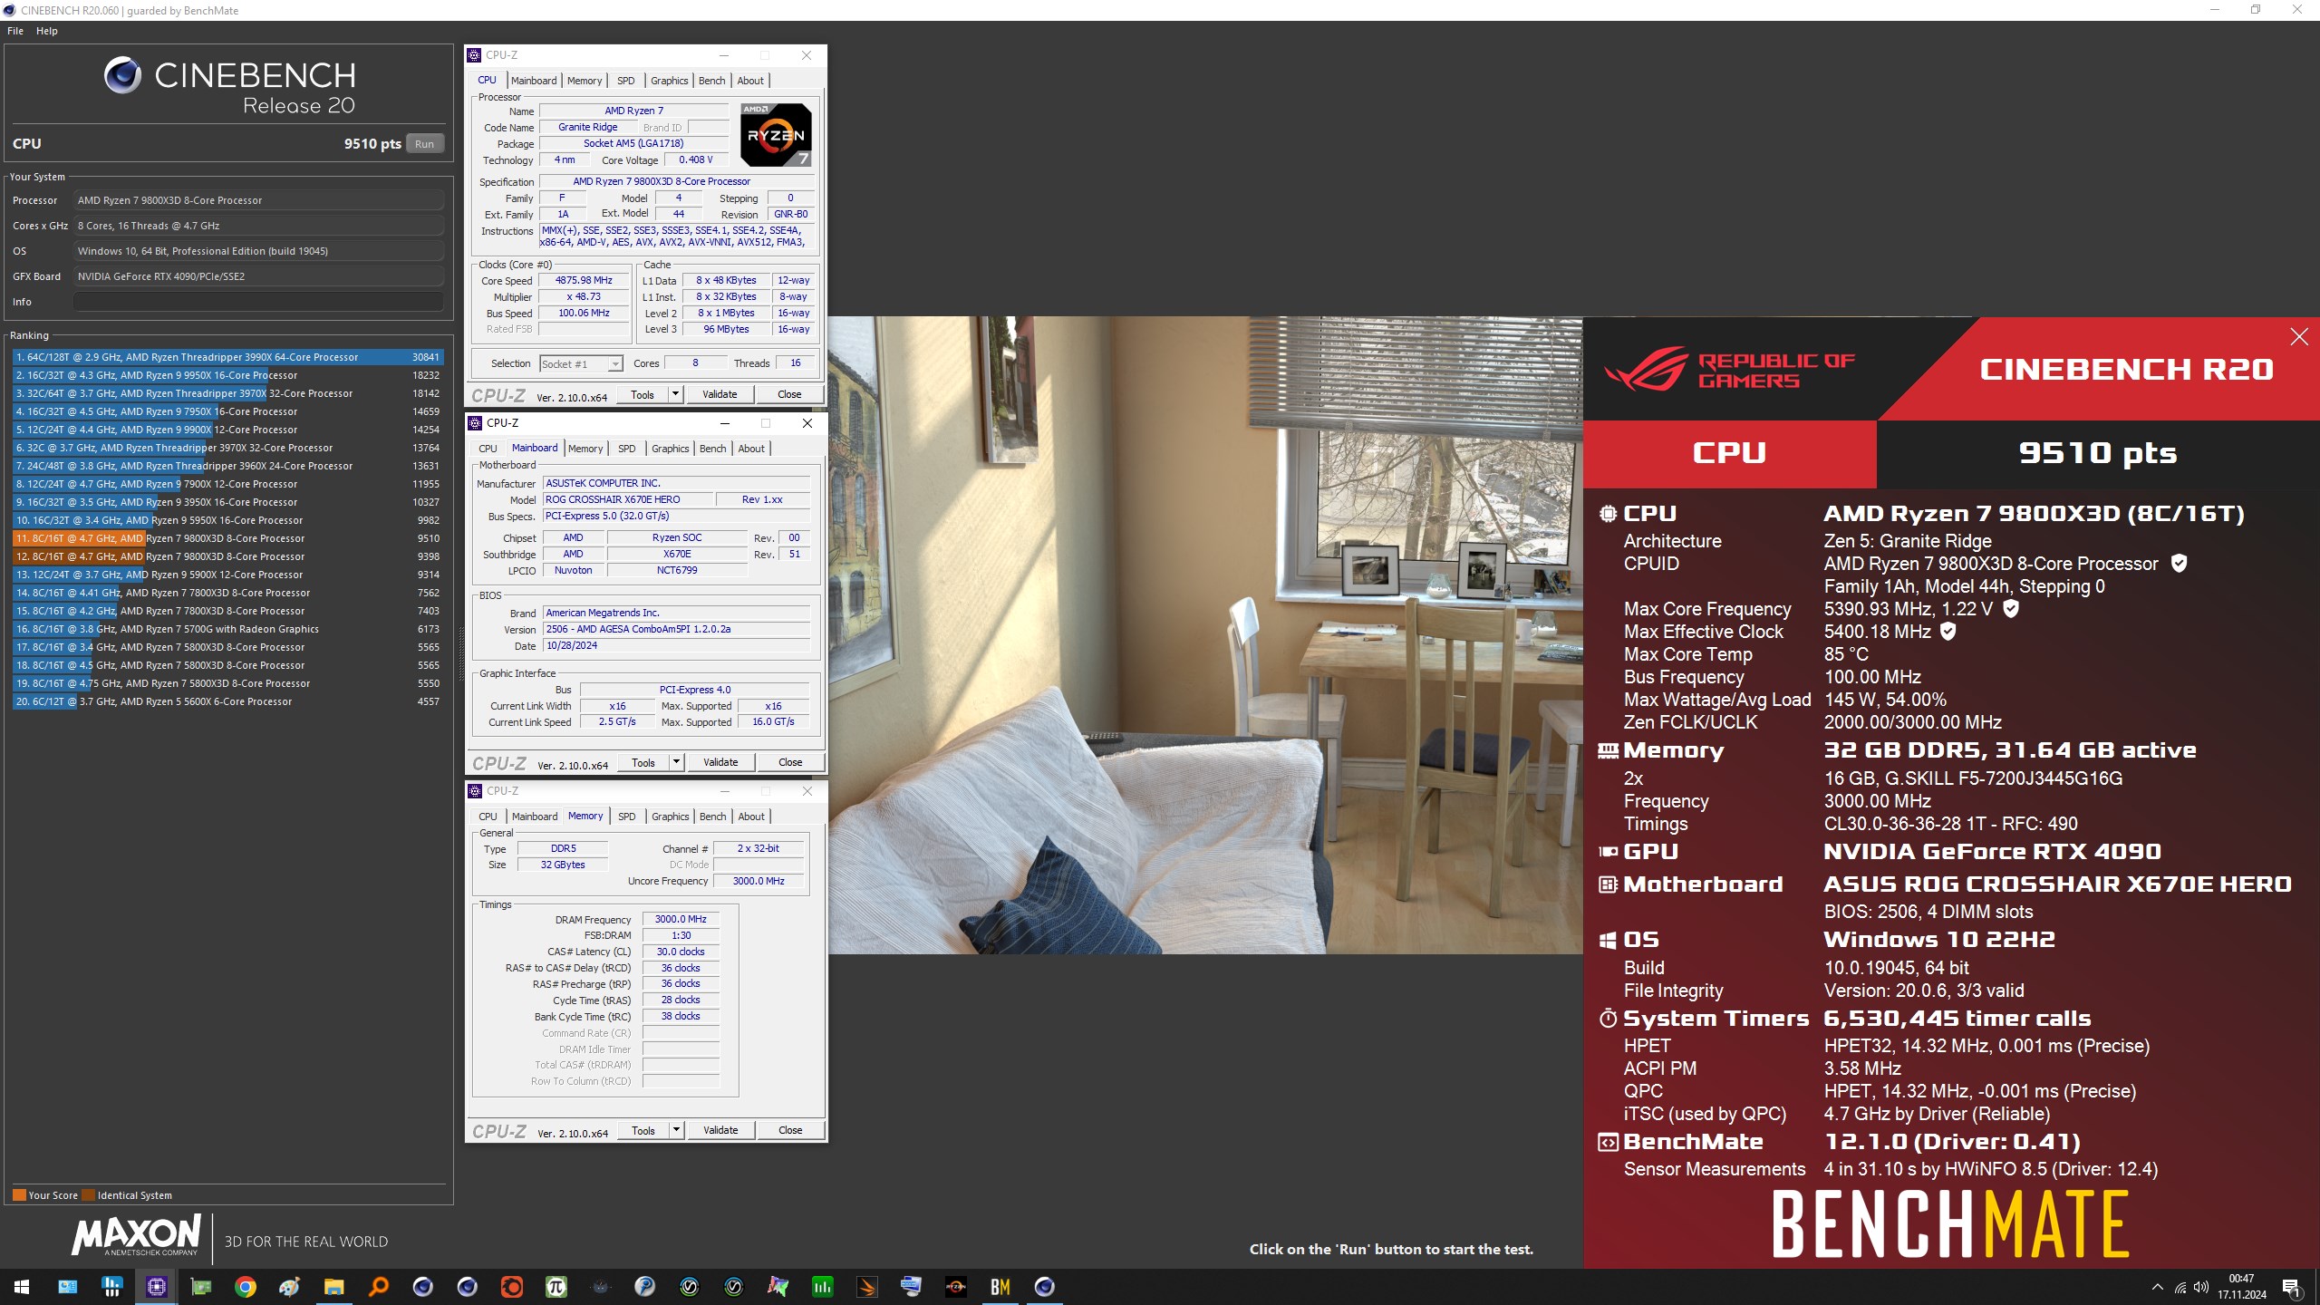Click Close in the Mainboard CPU-Z window

(790, 762)
